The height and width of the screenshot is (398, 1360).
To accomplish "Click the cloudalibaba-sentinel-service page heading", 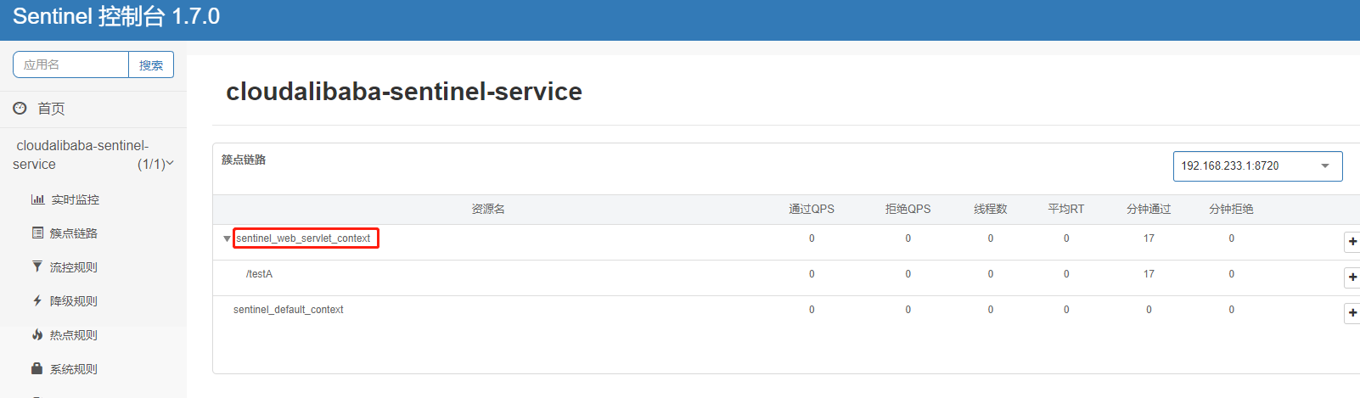I will pos(404,92).
